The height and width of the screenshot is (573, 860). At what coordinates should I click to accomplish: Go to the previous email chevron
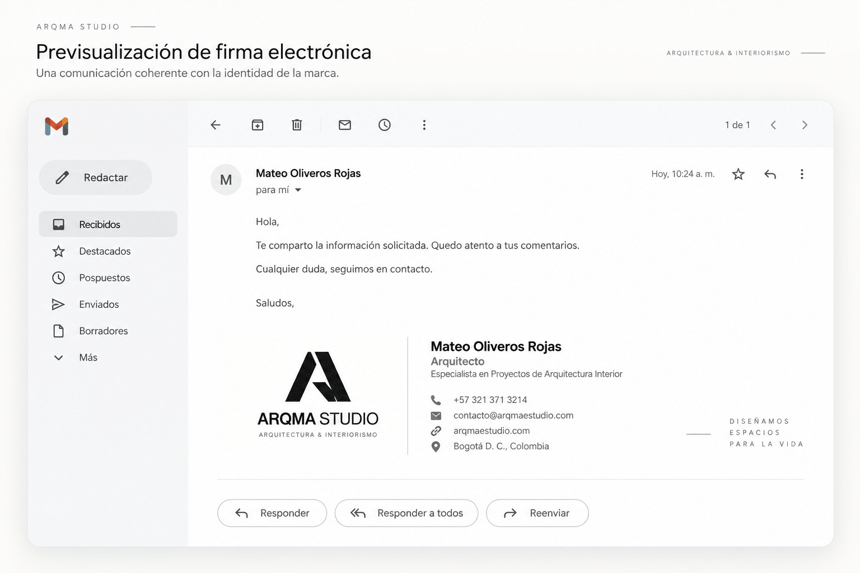click(x=773, y=125)
